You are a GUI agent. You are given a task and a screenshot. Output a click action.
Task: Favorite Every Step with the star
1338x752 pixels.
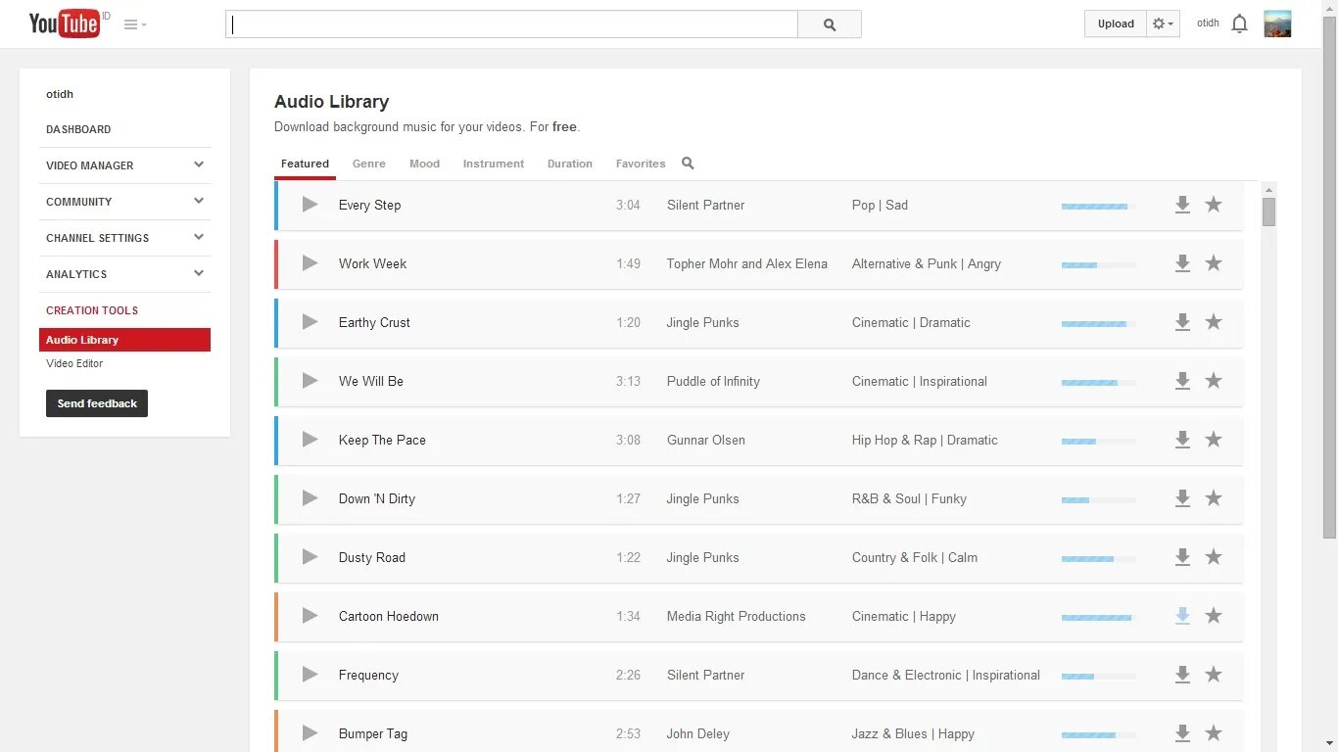(x=1214, y=204)
